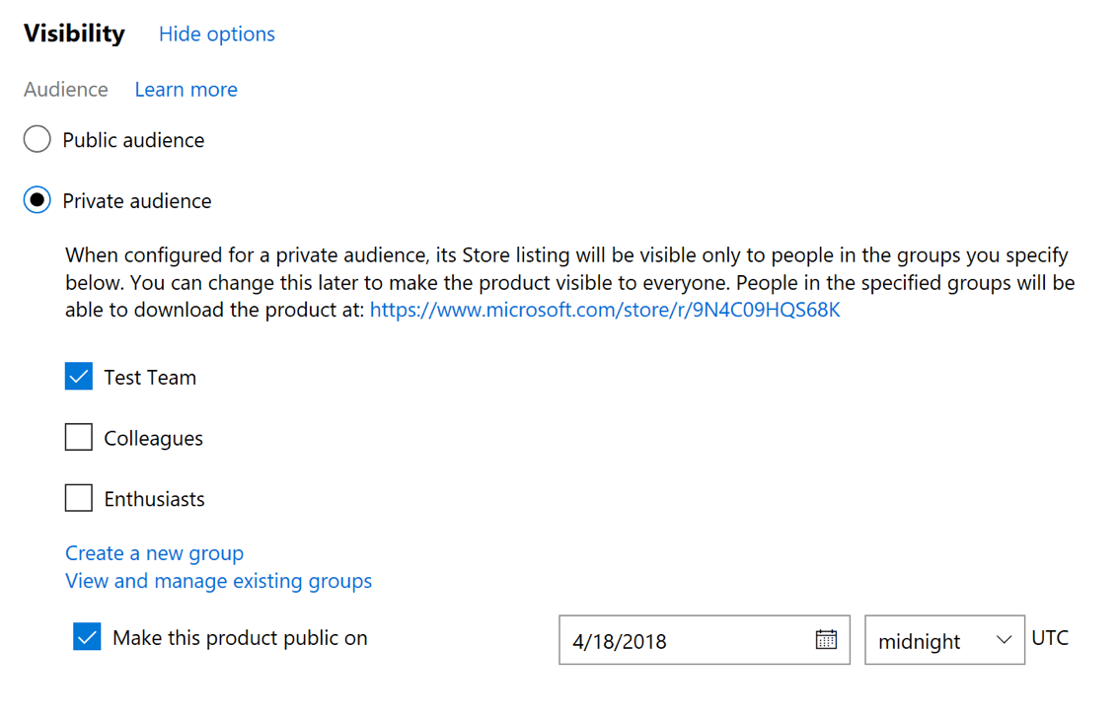1118x717 pixels.
Task: Click the Make this product public on label
Action: (x=240, y=638)
